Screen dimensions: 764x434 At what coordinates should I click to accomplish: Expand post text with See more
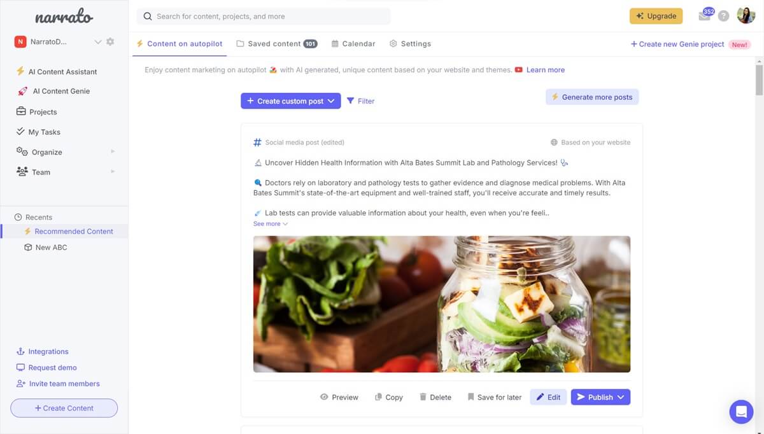(271, 224)
